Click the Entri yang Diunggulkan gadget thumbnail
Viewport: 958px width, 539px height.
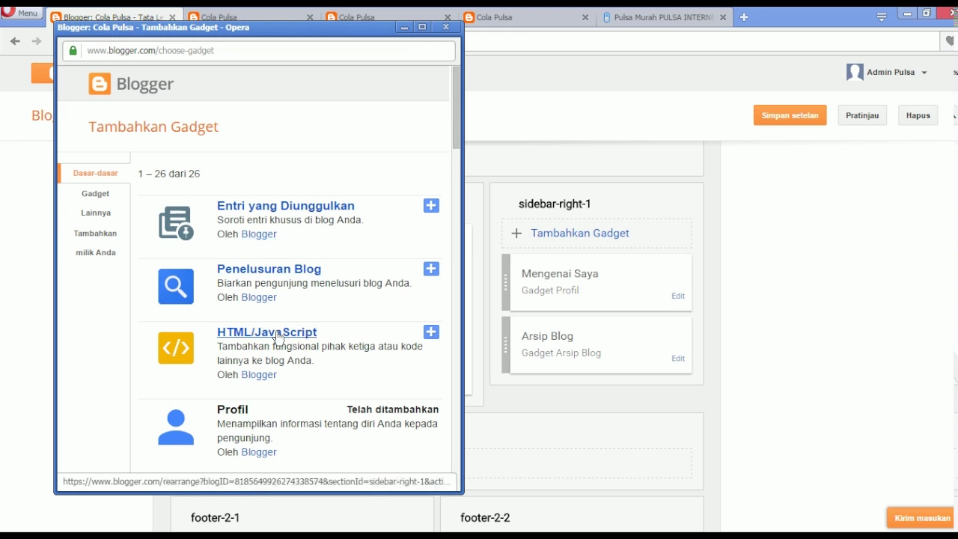[176, 223]
